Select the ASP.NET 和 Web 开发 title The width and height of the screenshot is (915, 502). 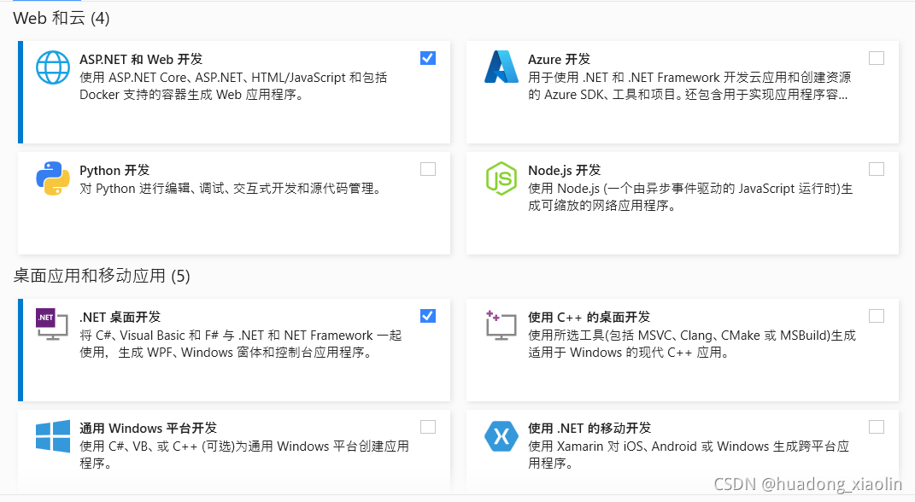pyautogui.click(x=141, y=60)
